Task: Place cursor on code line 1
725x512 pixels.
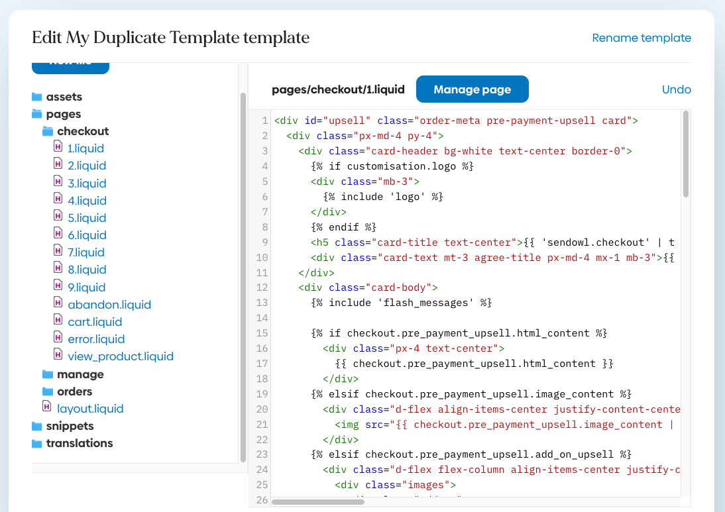Action: coord(456,121)
